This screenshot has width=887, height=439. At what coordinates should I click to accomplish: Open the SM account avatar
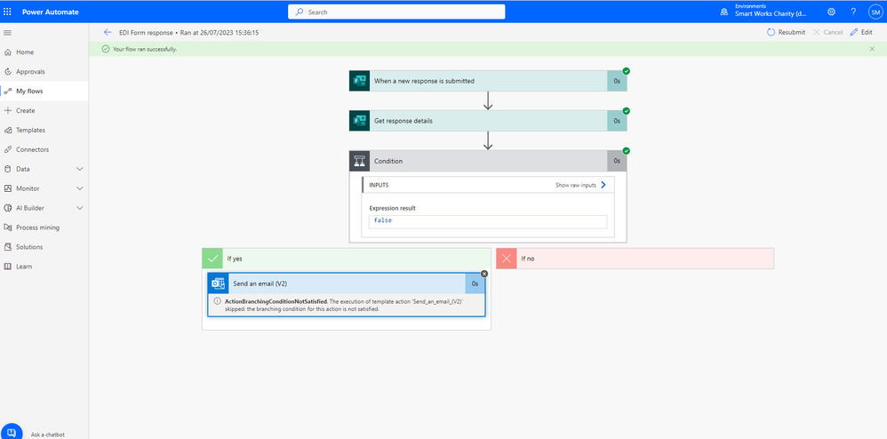(x=875, y=12)
